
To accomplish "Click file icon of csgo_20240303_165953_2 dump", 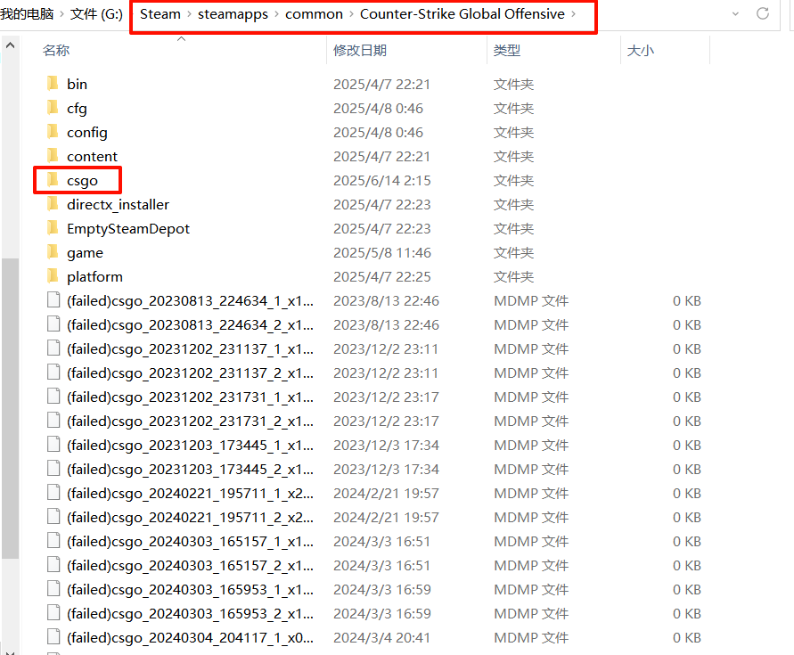I will pos(53,613).
